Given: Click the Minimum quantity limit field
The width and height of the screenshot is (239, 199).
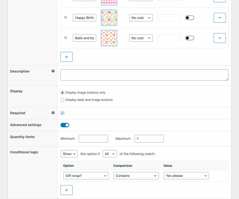Looking at the screenshot, I should (93, 139).
